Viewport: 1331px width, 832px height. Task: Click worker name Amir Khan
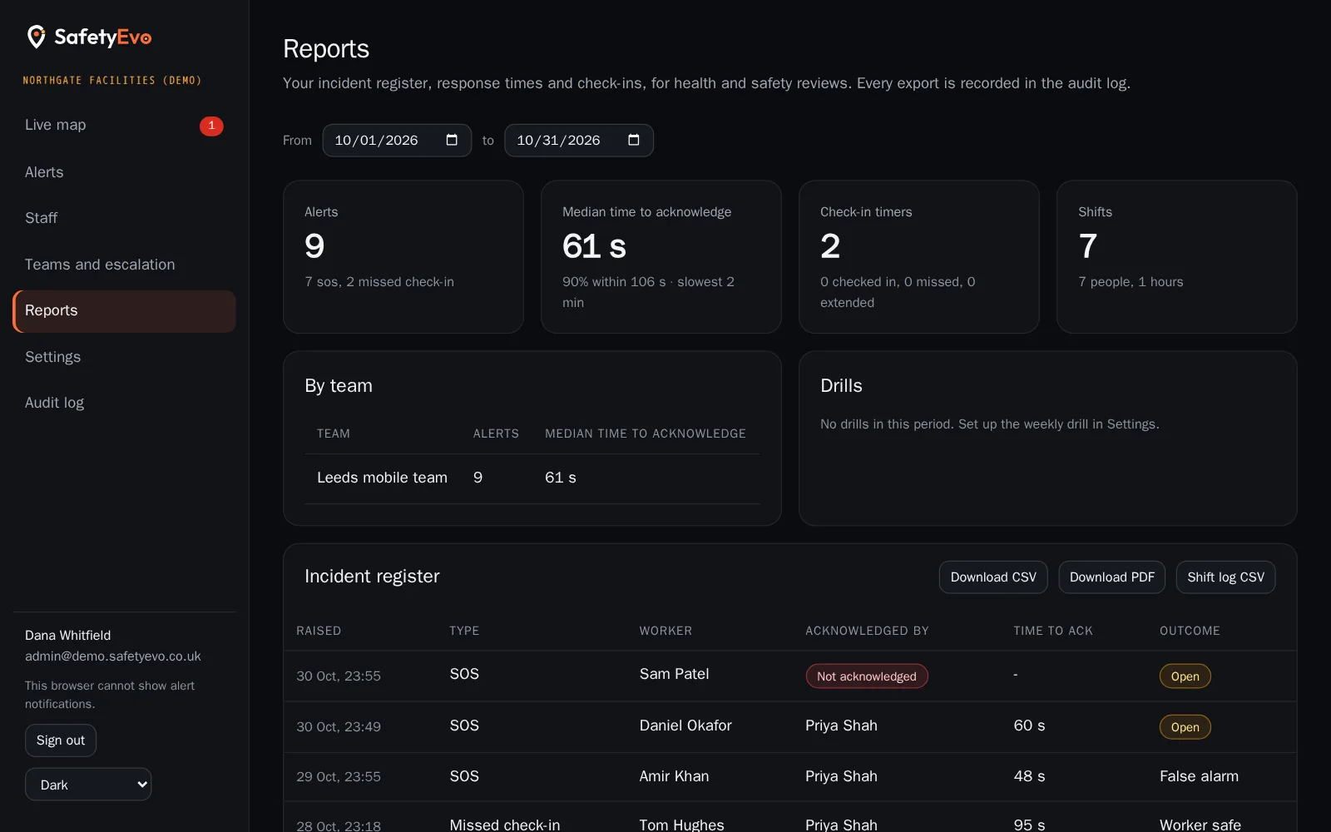(674, 776)
